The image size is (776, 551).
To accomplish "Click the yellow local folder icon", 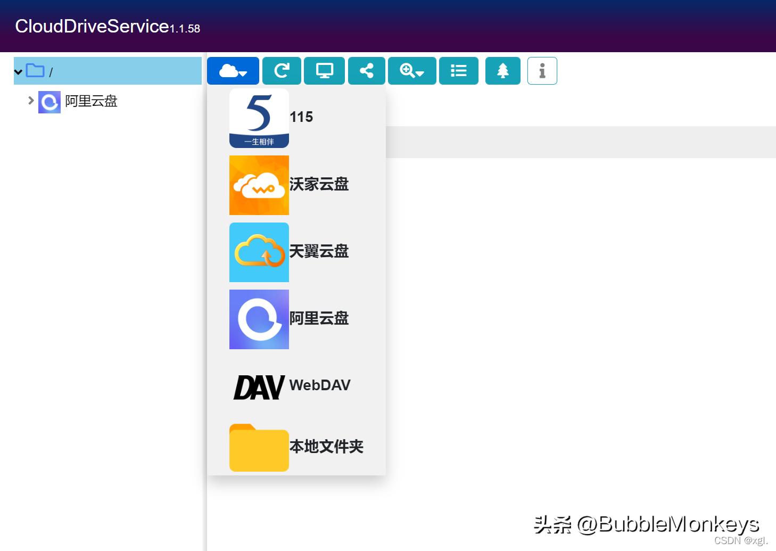I will [259, 448].
